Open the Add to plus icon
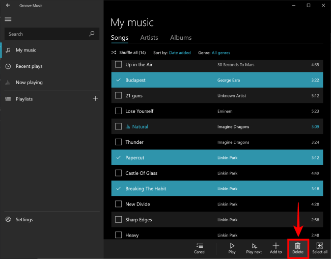The image size is (331, 259). click(275, 246)
